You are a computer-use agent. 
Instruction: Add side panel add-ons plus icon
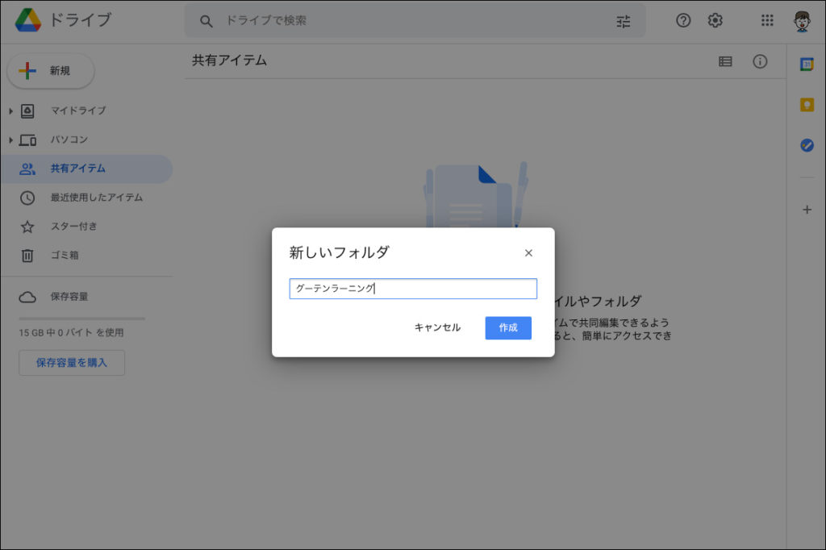click(x=807, y=210)
